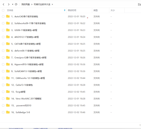Click 文件夹 type cell in powermill2010 row
The height and width of the screenshot is (129, 141).
(x=97, y=105)
